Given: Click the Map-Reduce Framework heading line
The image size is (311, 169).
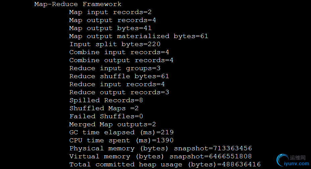Looking at the screenshot, I should [x=78, y=4].
